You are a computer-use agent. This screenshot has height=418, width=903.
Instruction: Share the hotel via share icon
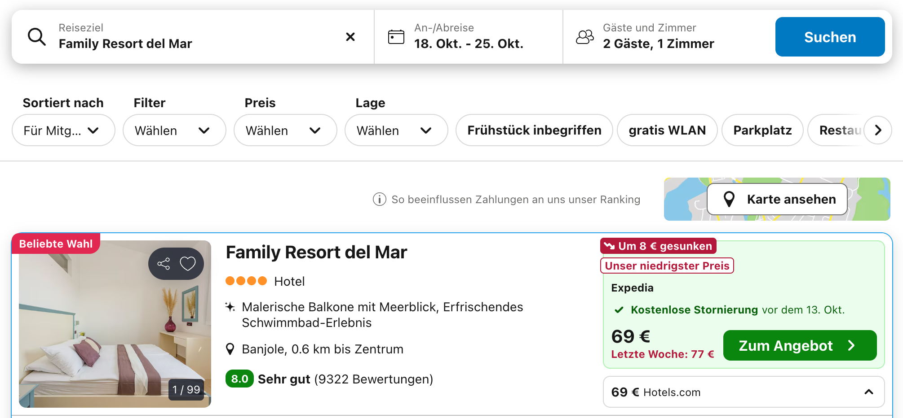point(164,264)
